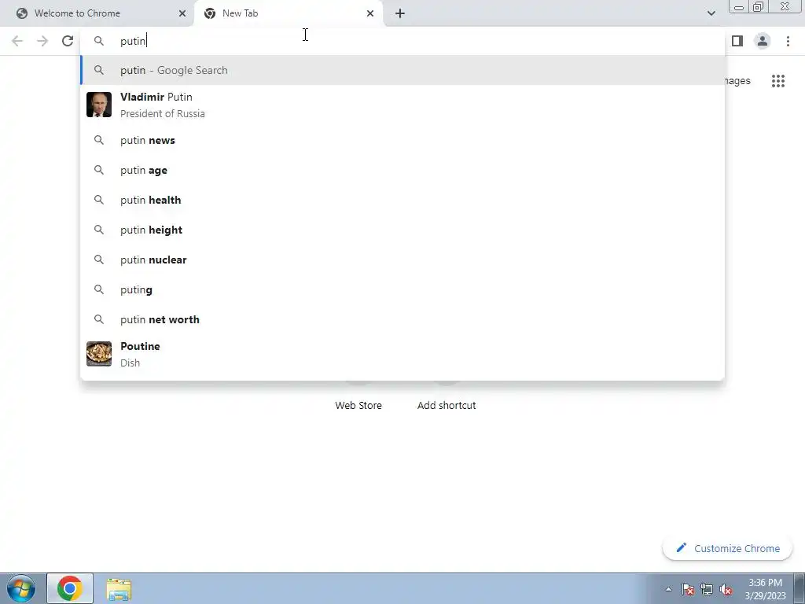Click the network tray icon
This screenshot has height=604, width=805.
point(707,589)
